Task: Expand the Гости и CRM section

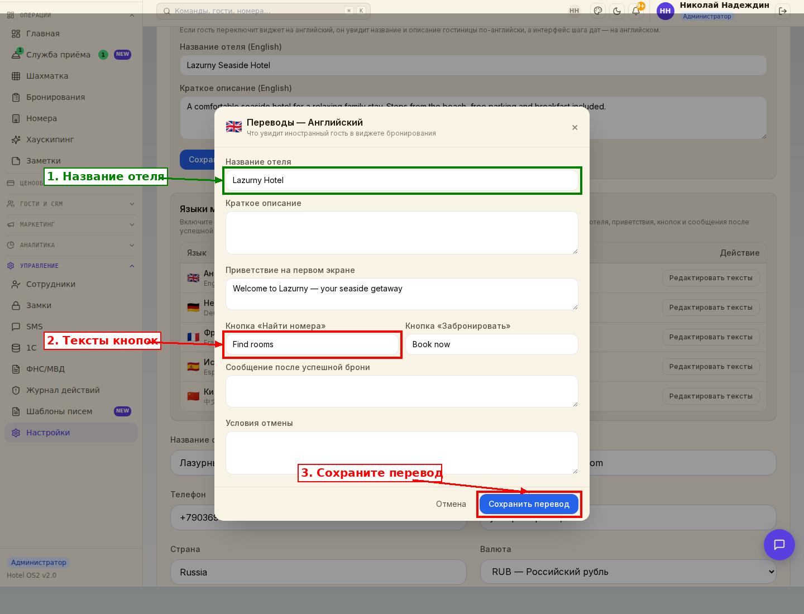Action: click(x=71, y=204)
